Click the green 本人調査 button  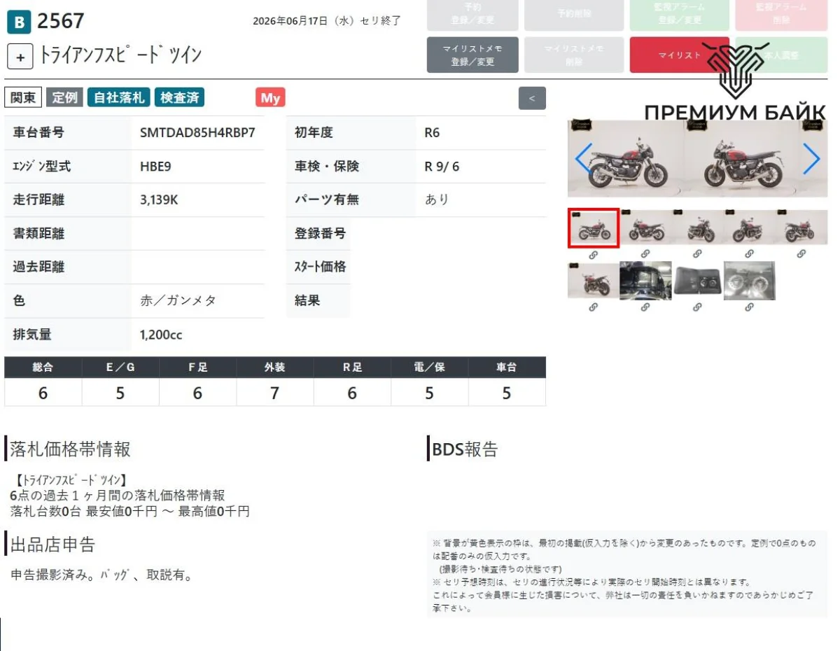pyautogui.click(x=781, y=55)
